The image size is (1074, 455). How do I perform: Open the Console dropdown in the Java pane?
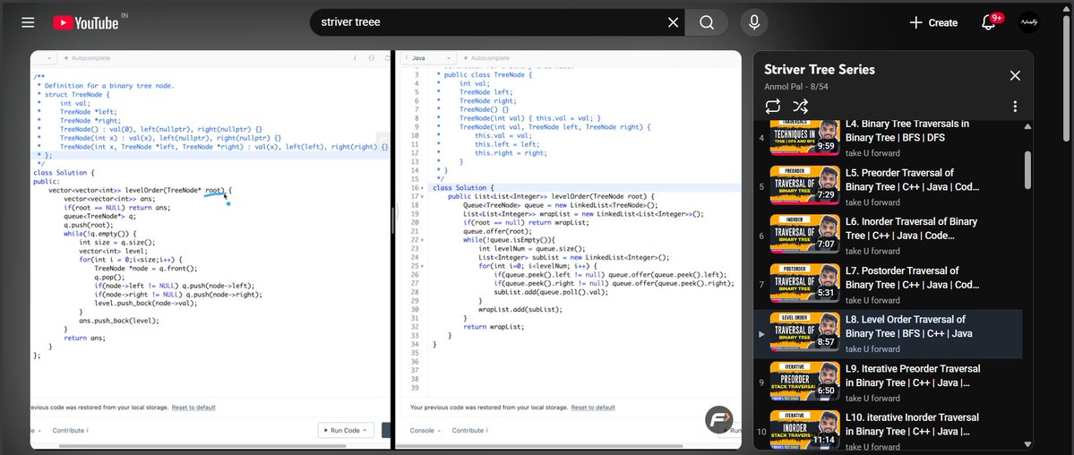point(425,430)
